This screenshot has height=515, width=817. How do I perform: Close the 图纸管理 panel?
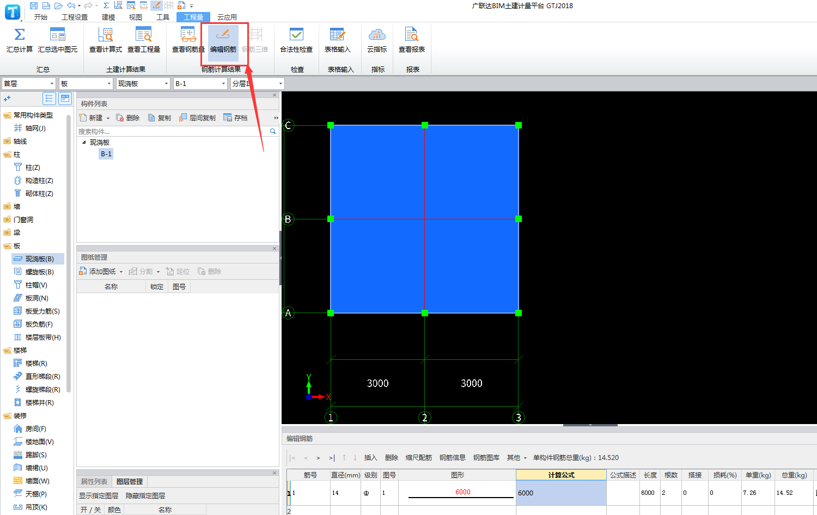pos(275,248)
